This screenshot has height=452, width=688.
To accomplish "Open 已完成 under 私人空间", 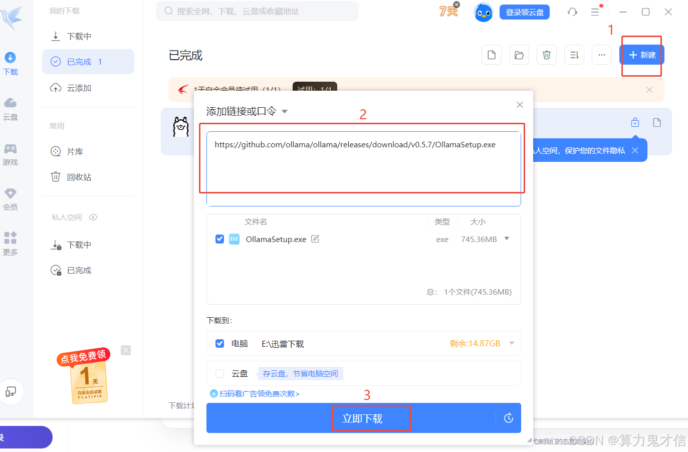I will 88,271.
